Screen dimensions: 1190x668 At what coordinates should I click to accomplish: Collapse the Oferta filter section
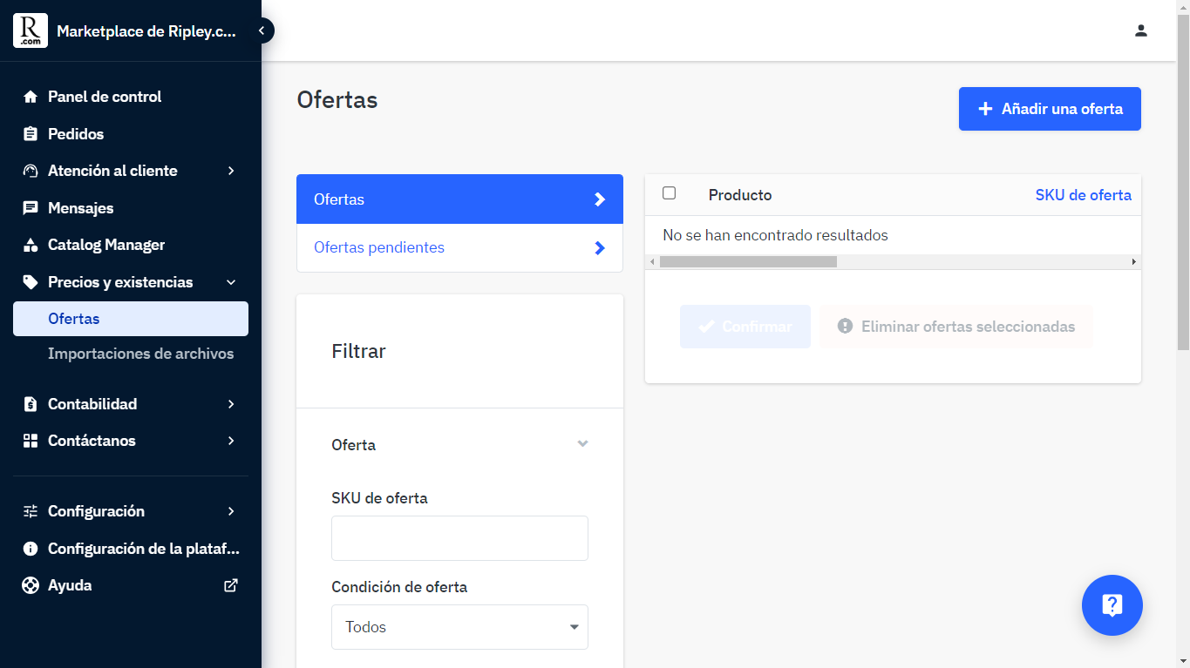[582, 444]
